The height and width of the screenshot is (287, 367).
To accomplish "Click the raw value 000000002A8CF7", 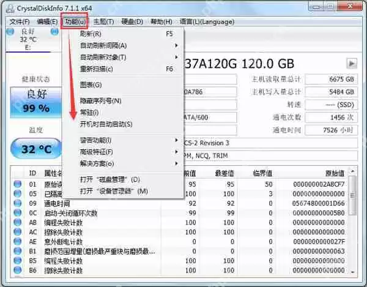I will pos(319,184).
